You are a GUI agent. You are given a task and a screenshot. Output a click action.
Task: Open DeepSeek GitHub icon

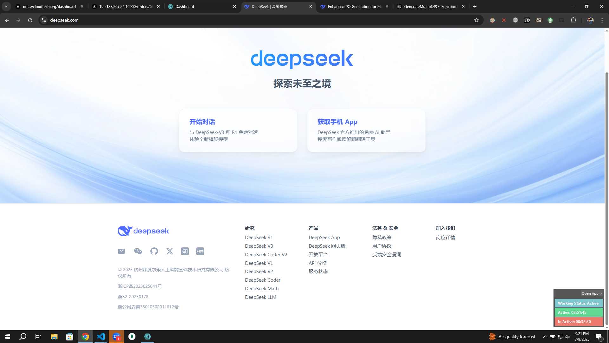(x=154, y=251)
